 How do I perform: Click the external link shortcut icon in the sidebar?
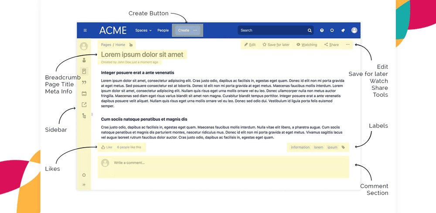coord(84,105)
